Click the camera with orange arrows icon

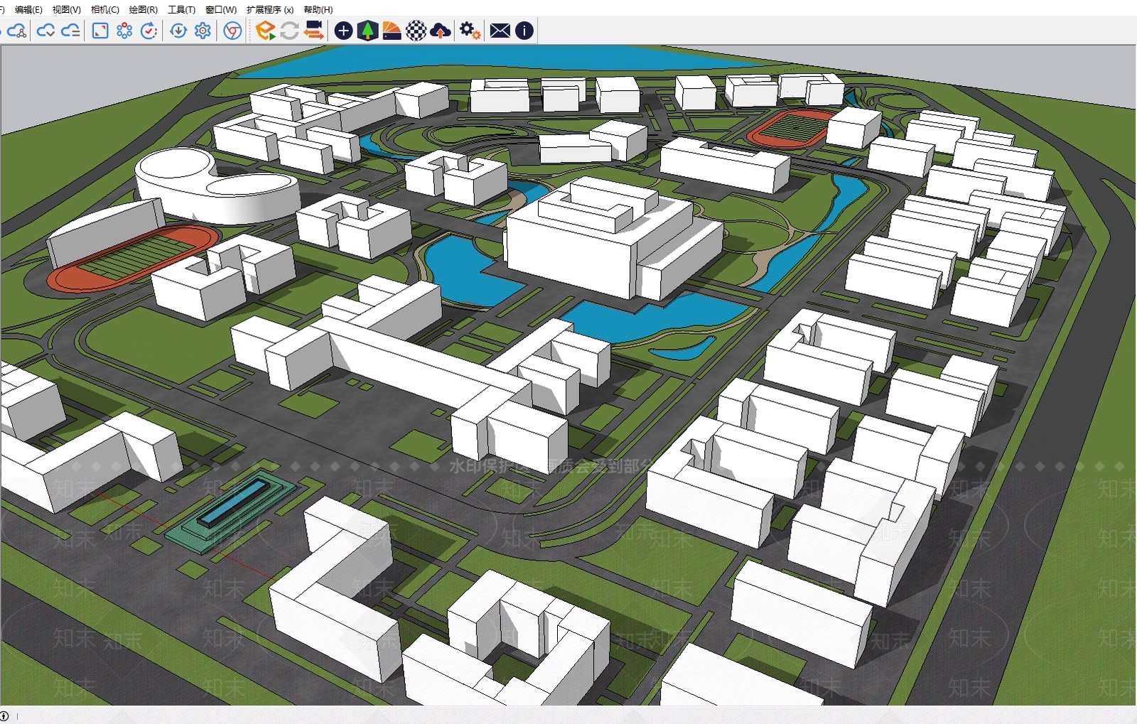313,31
